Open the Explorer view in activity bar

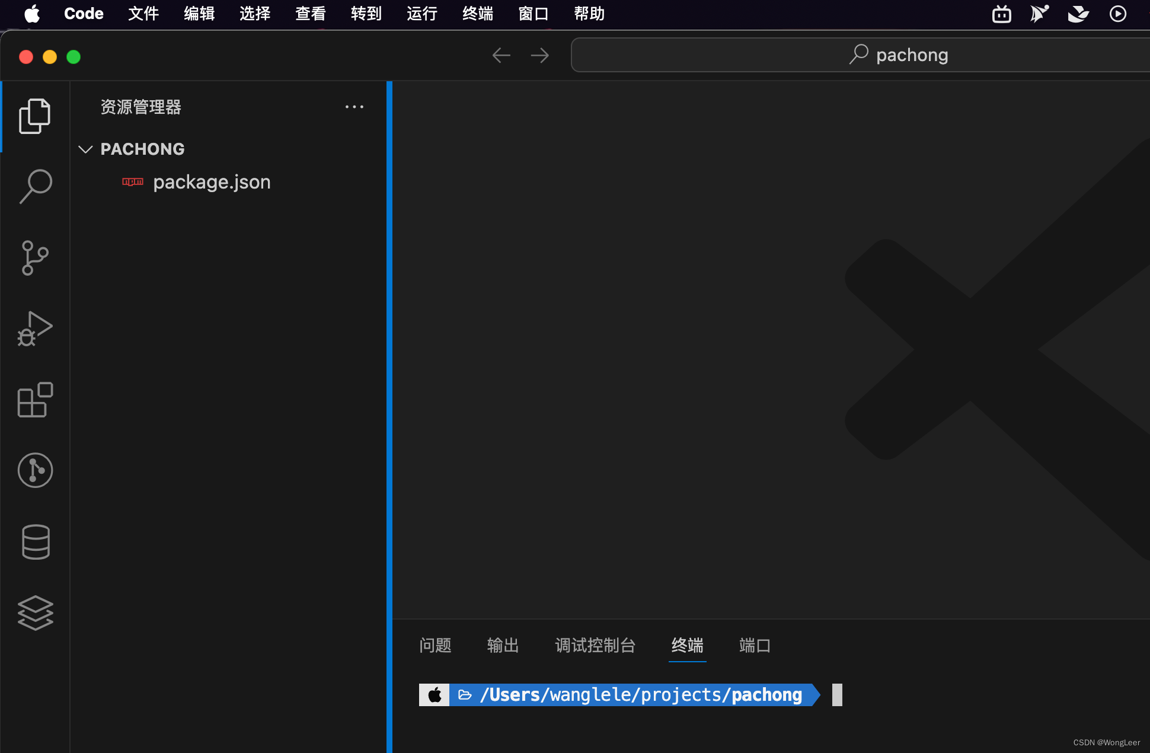pyautogui.click(x=35, y=116)
